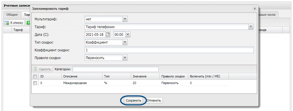Screen dimensions: 293x111
Task: Click the Удалить recycle icon
Action: tap(35, 69)
